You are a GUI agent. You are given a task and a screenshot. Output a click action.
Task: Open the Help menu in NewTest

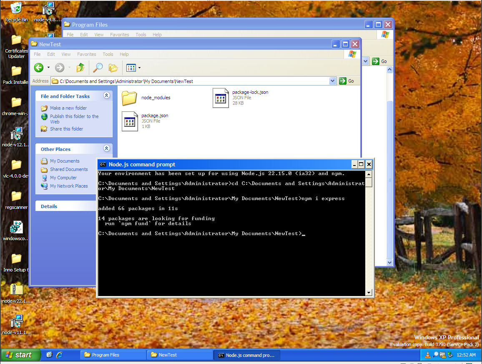pos(124,54)
